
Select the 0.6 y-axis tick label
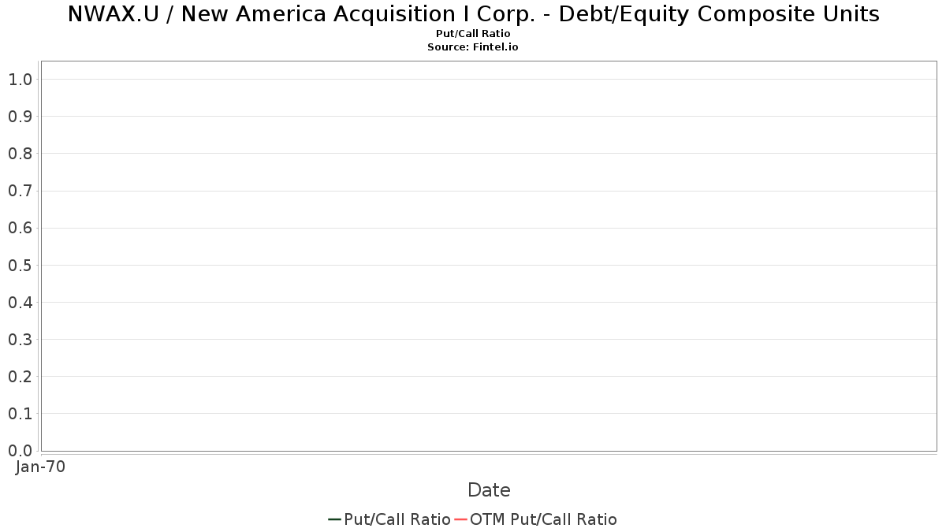[20, 228]
